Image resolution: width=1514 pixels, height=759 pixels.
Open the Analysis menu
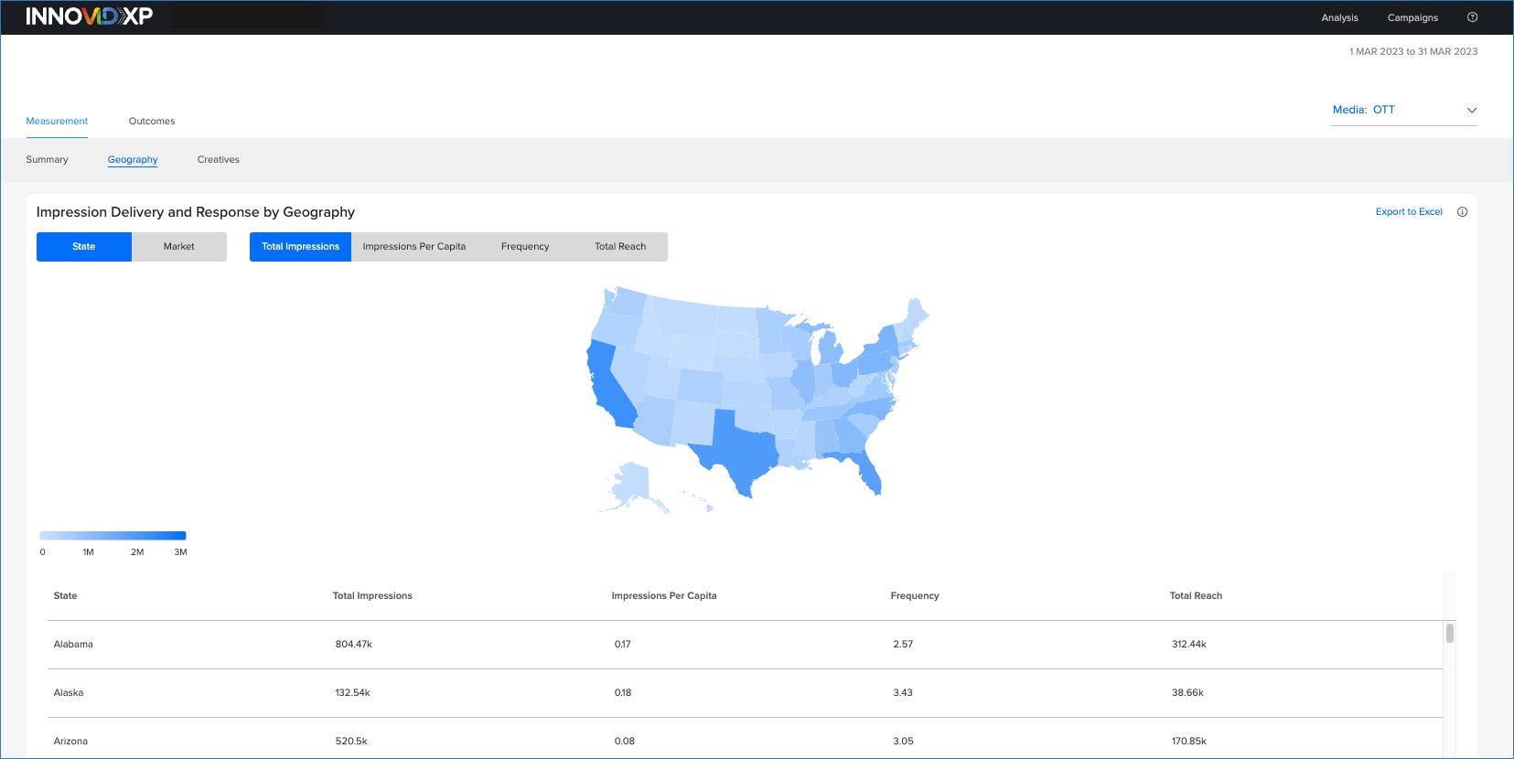point(1339,17)
